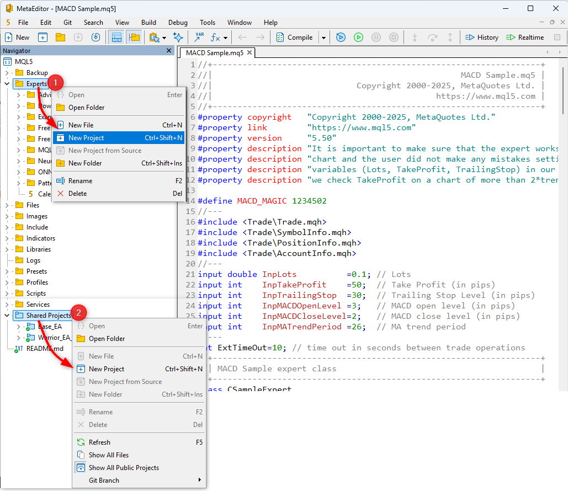Expand the Include folder

point(7,227)
